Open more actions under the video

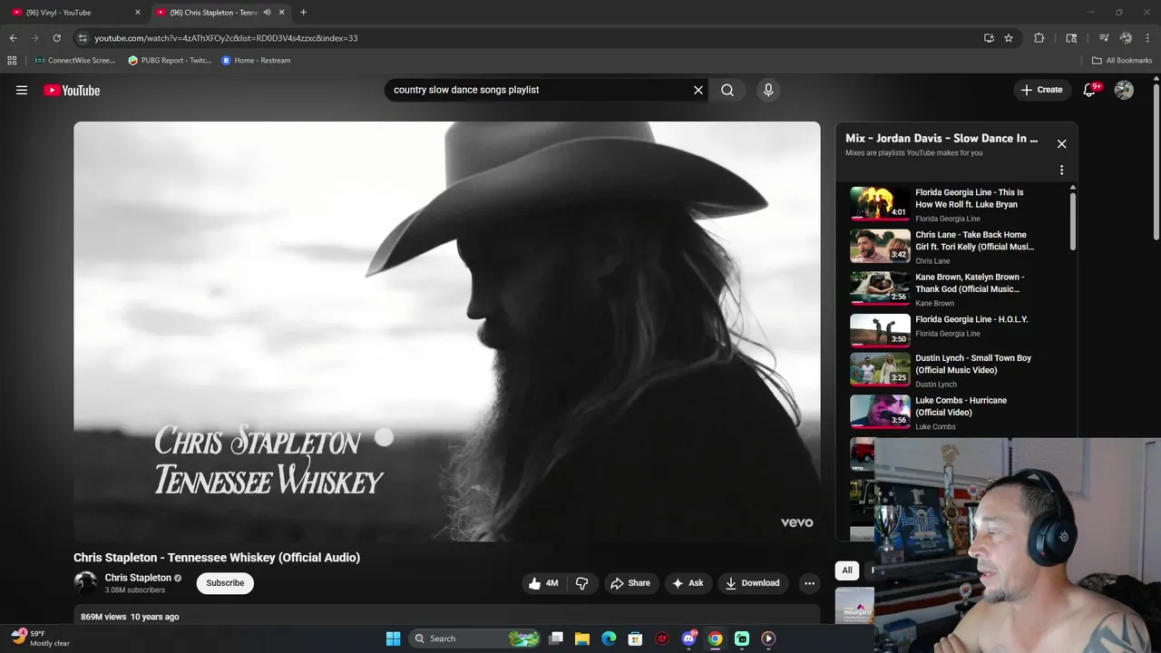tap(809, 583)
